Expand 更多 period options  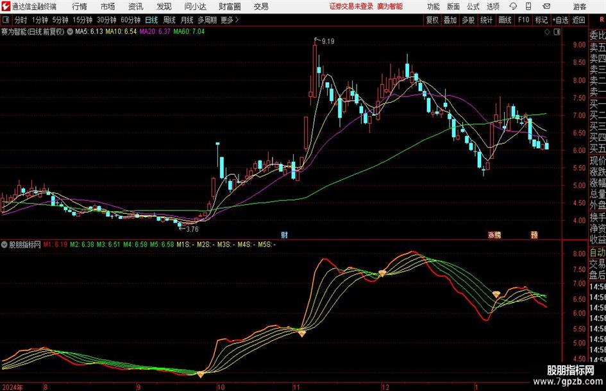coord(230,20)
